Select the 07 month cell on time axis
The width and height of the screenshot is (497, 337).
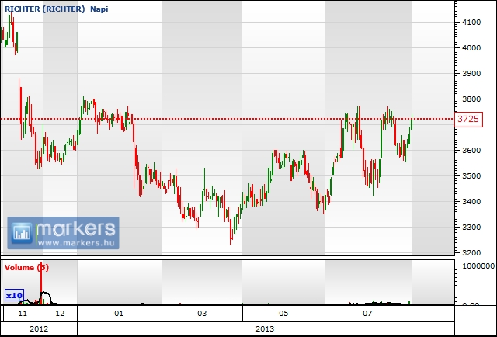pyautogui.click(x=367, y=314)
